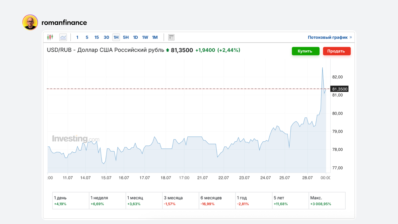Select the 1M monthly timeframe
Screen dimensions: 398x224
[x=155, y=37]
